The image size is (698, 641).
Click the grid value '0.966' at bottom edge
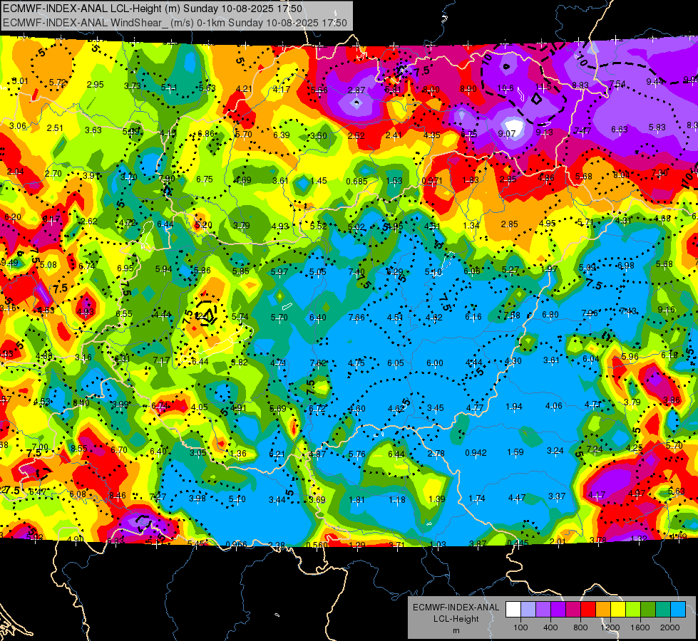(236, 544)
